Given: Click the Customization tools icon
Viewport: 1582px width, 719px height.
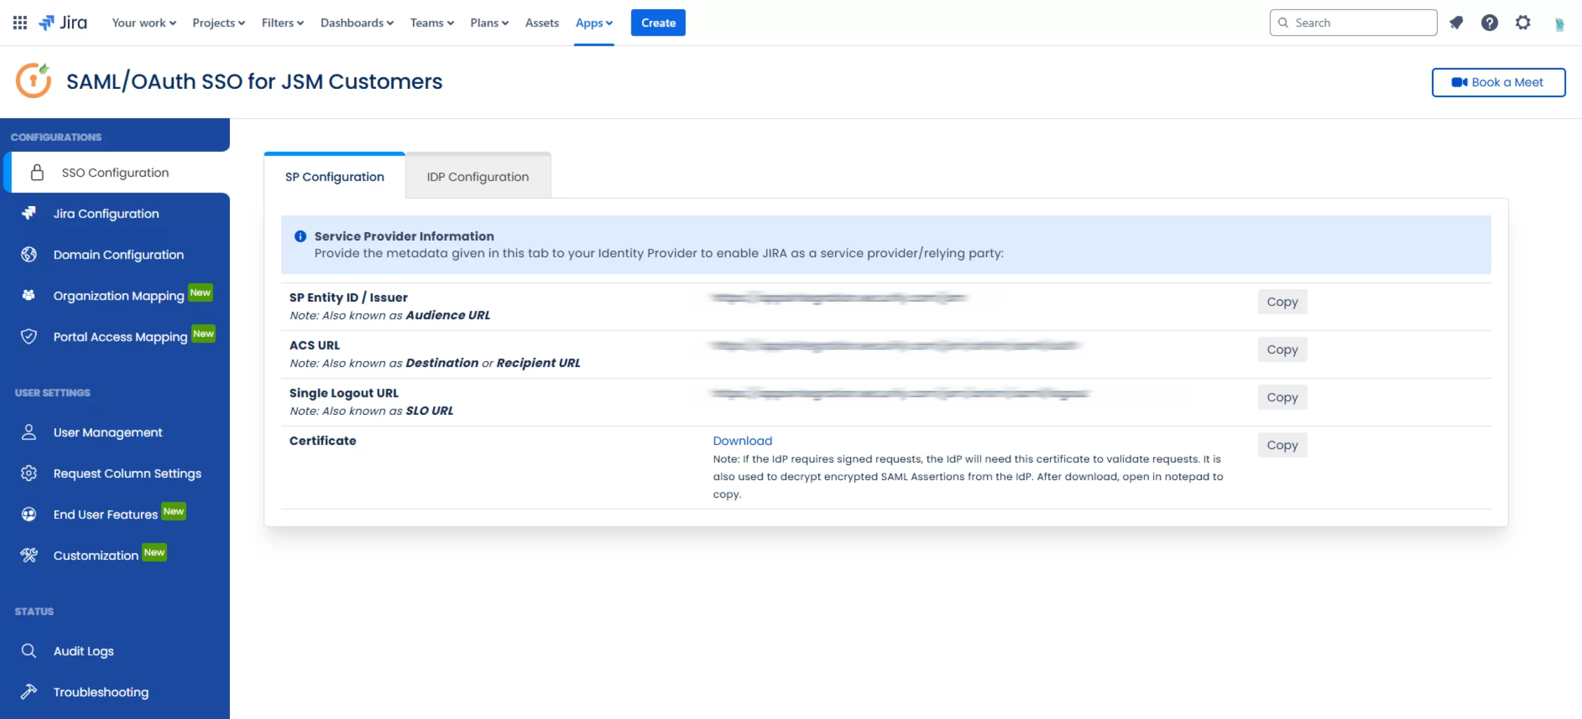Looking at the screenshot, I should [x=28, y=555].
